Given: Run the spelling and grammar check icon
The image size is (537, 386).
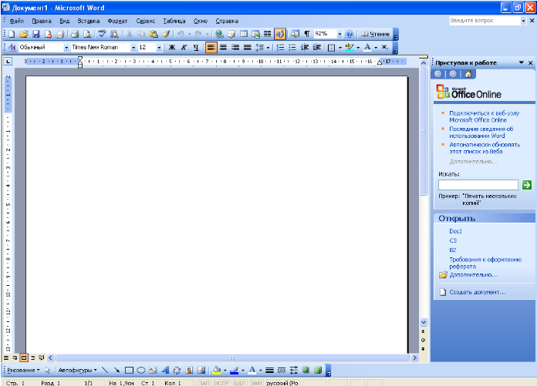Looking at the screenshot, I should point(102,34).
